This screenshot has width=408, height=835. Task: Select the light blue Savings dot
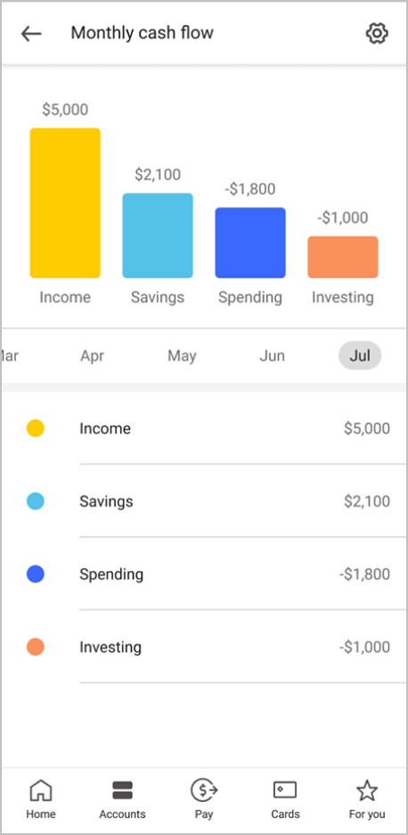[x=36, y=501]
